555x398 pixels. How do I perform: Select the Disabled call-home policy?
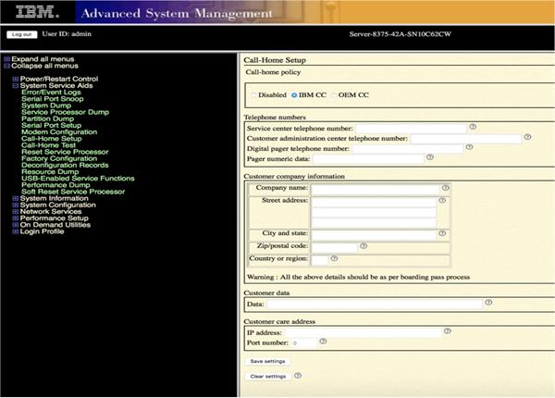[253, 95]
